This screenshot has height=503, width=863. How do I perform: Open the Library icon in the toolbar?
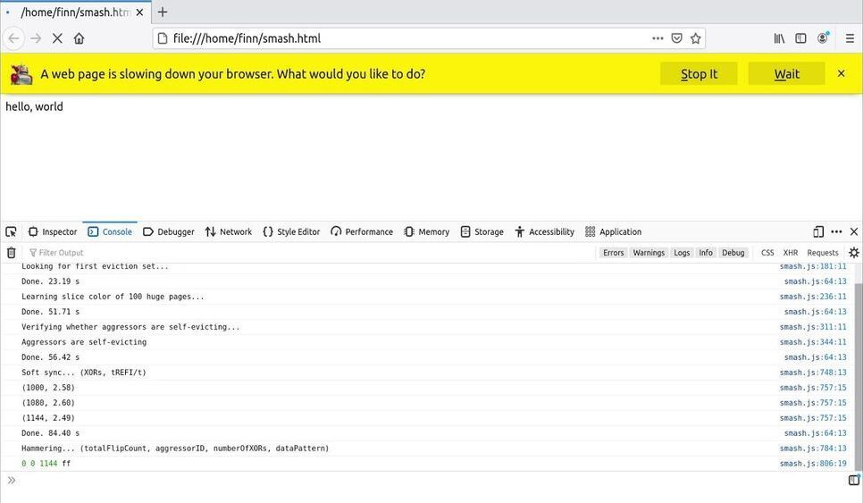[779, 38]
